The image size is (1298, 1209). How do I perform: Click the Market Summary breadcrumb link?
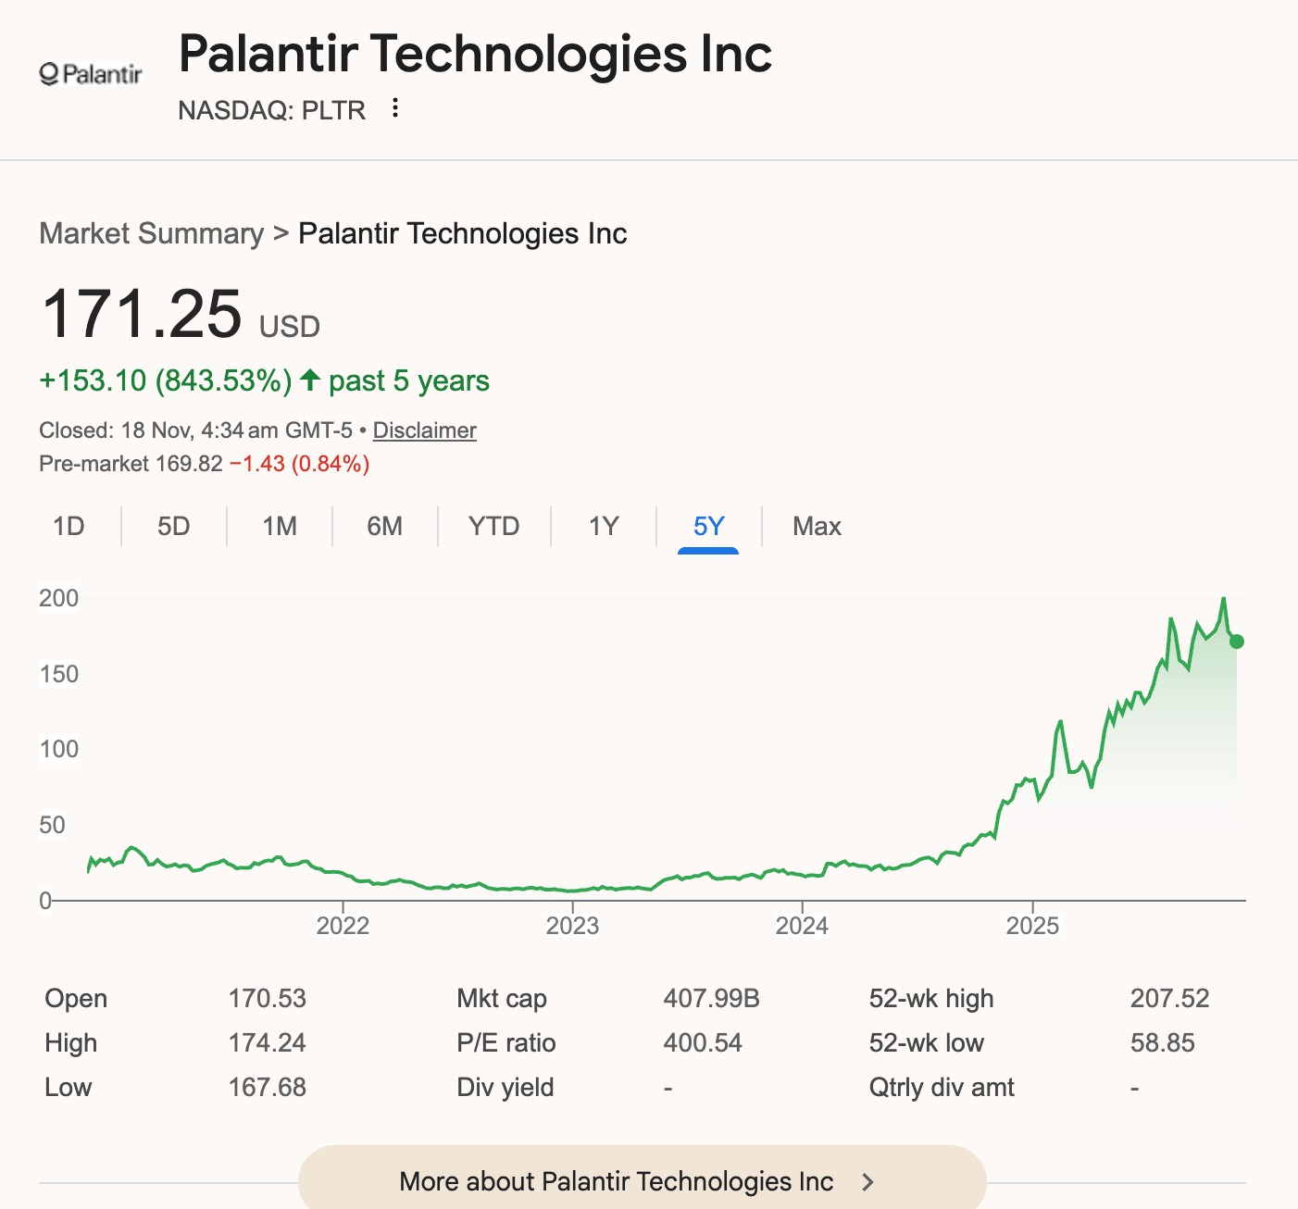coord(152,233)
